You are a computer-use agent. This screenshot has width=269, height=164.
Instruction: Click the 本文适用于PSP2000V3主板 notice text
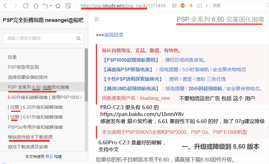pyautogui.click(x=174, y=132)
